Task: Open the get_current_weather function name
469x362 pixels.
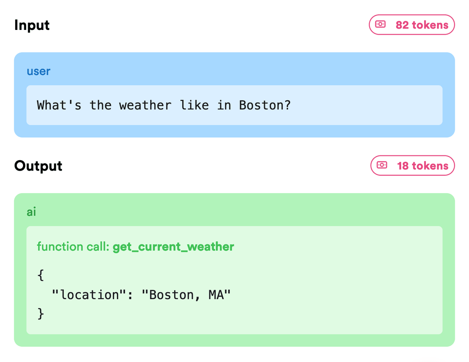Action: point(173,247)
